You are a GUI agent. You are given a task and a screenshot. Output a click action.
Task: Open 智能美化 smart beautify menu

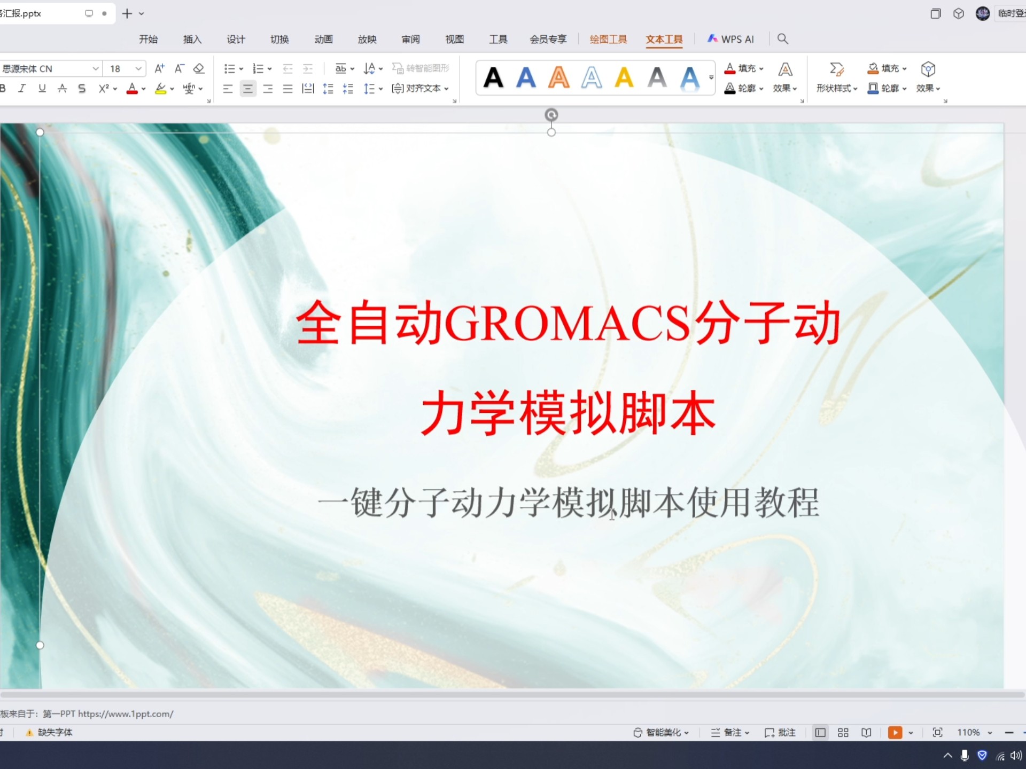coord(661,733)
